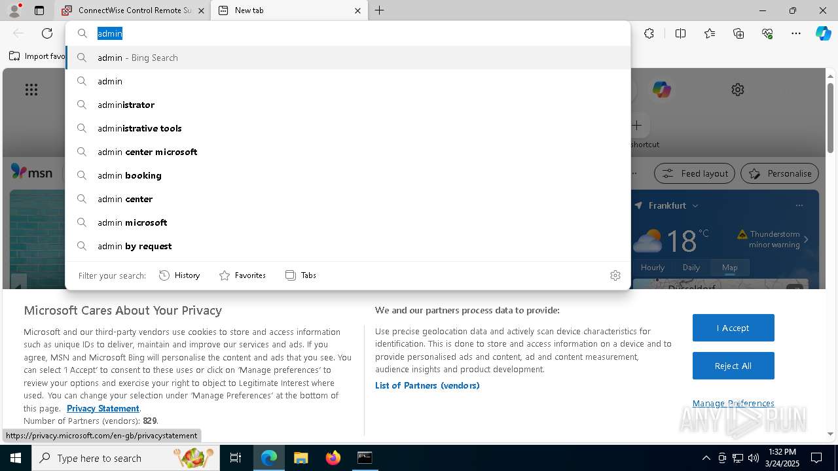
Task: Click the browser refresh icon
Action: (47, 33)
